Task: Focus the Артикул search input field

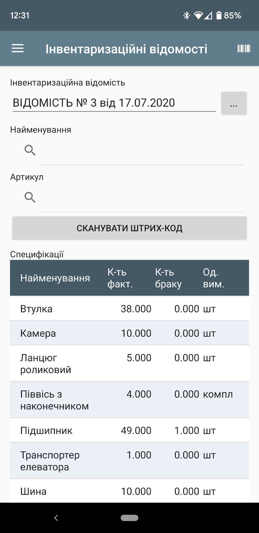Action: (142, 198)
